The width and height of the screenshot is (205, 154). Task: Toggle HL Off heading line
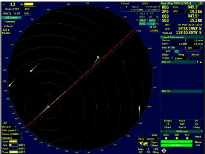click(x=148, y=150)
